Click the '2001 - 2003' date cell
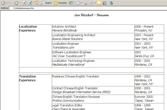 tap(142, 44)
